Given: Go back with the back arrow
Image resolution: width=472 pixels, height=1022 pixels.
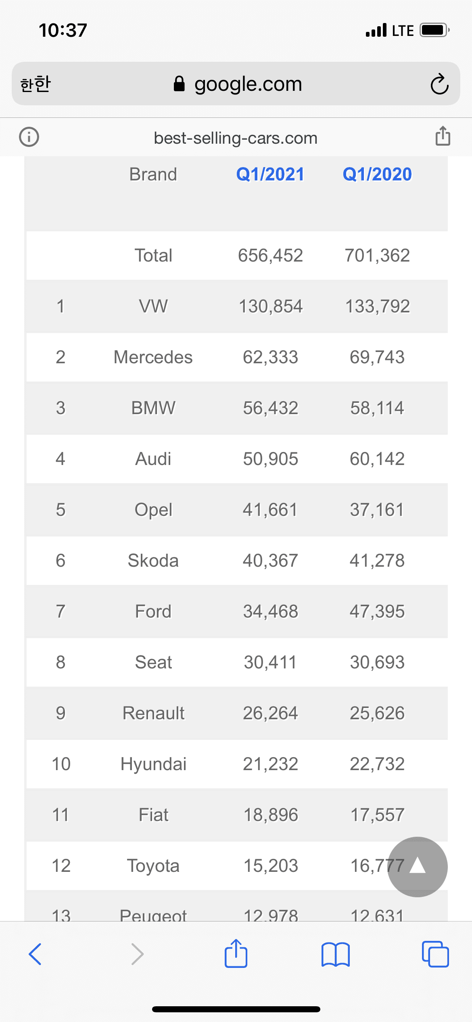Looking at the screenshot, I should point(36,954).
